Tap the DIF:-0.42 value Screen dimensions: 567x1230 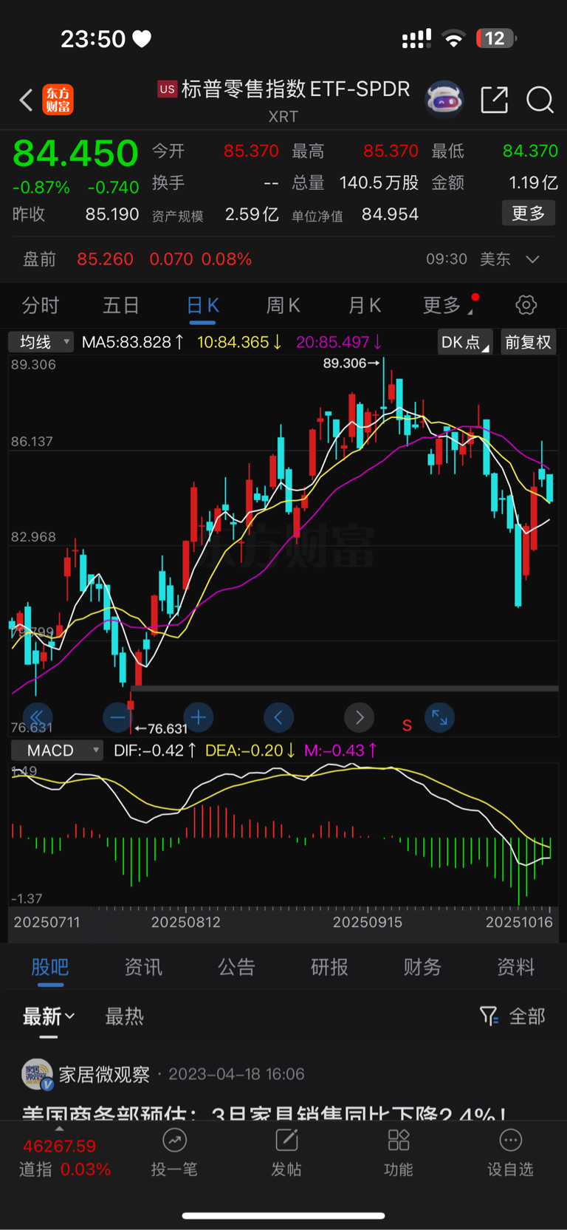pyautogui.click(x=155, y=751)
